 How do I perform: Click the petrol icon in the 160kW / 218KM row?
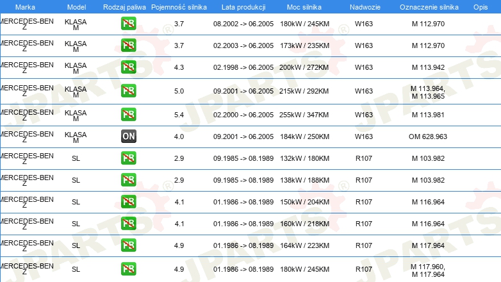[x=128, y=223]
